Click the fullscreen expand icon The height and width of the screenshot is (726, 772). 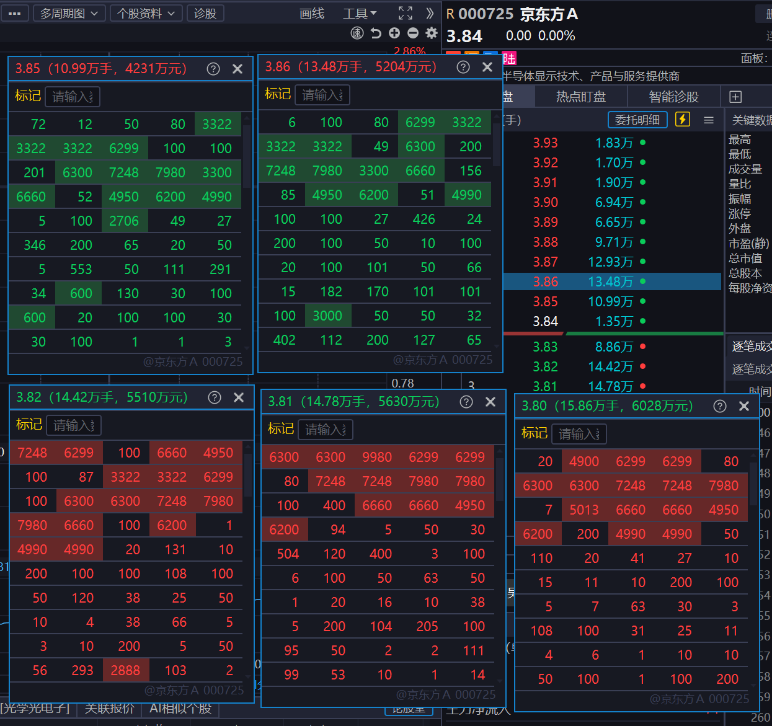click(x=406, y=13)
